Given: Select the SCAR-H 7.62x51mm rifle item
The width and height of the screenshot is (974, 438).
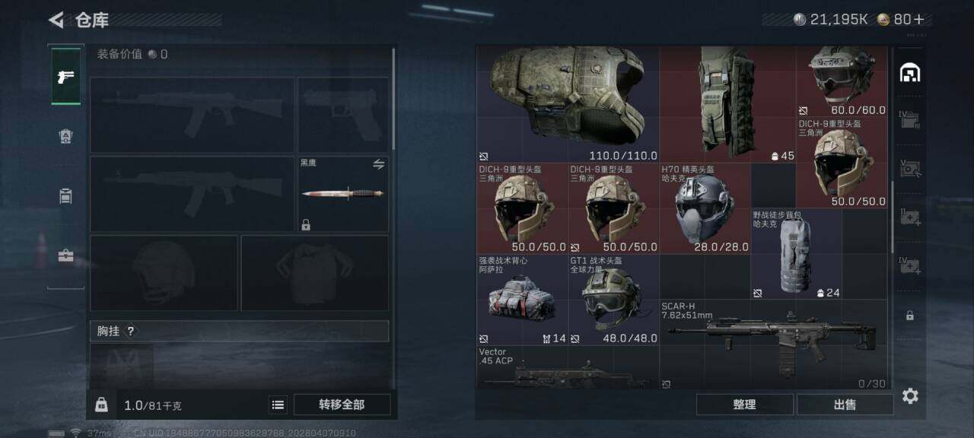Looking at the screenshot, I should [x=773, y=344].
